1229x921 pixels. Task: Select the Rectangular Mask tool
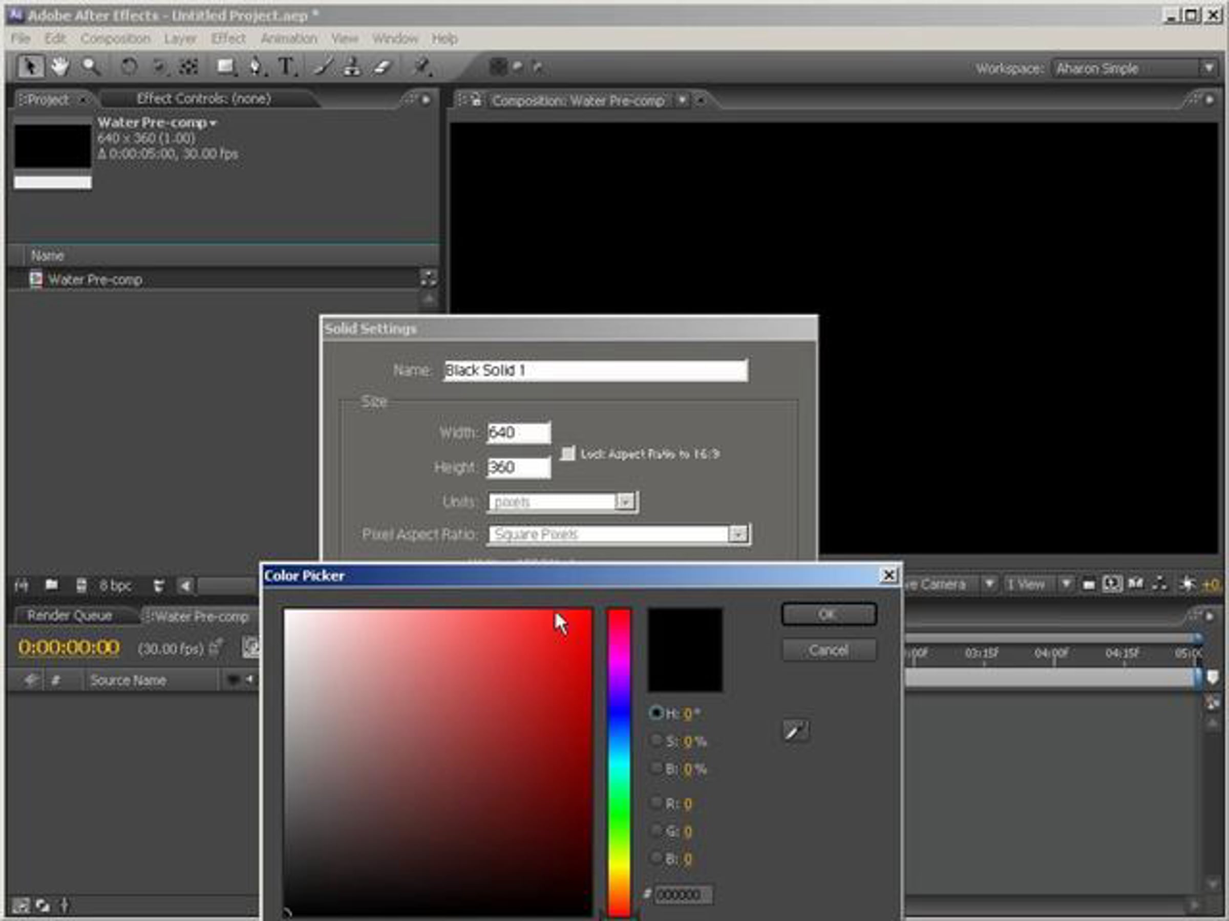pyautogui.click(x=226, y=67)
